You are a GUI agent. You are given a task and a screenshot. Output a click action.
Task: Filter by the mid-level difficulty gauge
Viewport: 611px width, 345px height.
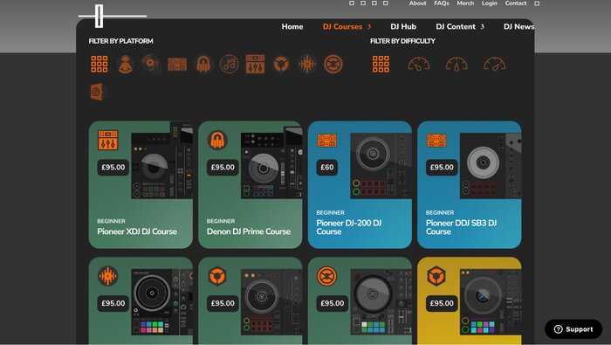click(x=457, y=65)
